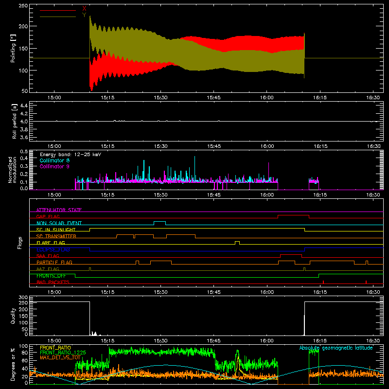
Task: Select the cyan "Collimator 8" legend entry
Action: [x=54, y=160]
